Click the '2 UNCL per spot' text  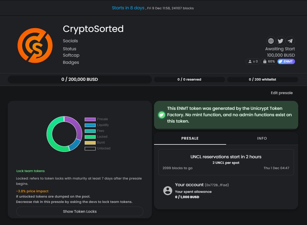coord(226,163)
